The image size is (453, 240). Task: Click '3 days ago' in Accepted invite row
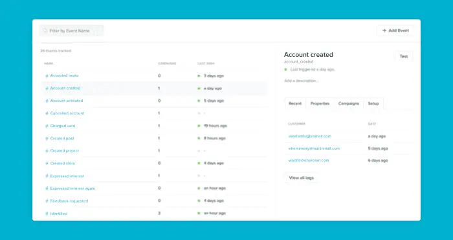pyautogui.click(x=214, y=76)
